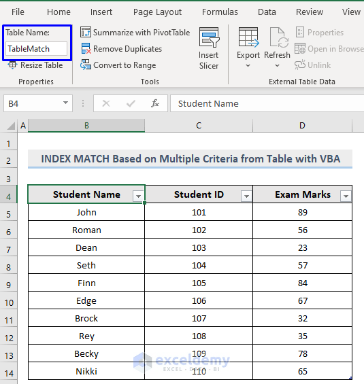Click the Insert Slicer label
The height and width of the screenshot is (384, 364).
[209, 60]
